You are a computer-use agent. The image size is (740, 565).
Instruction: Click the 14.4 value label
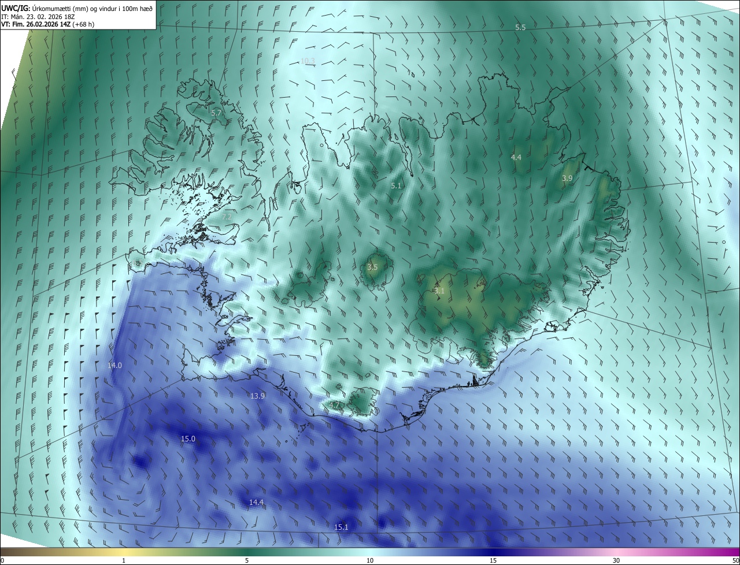tap(256, 503)
